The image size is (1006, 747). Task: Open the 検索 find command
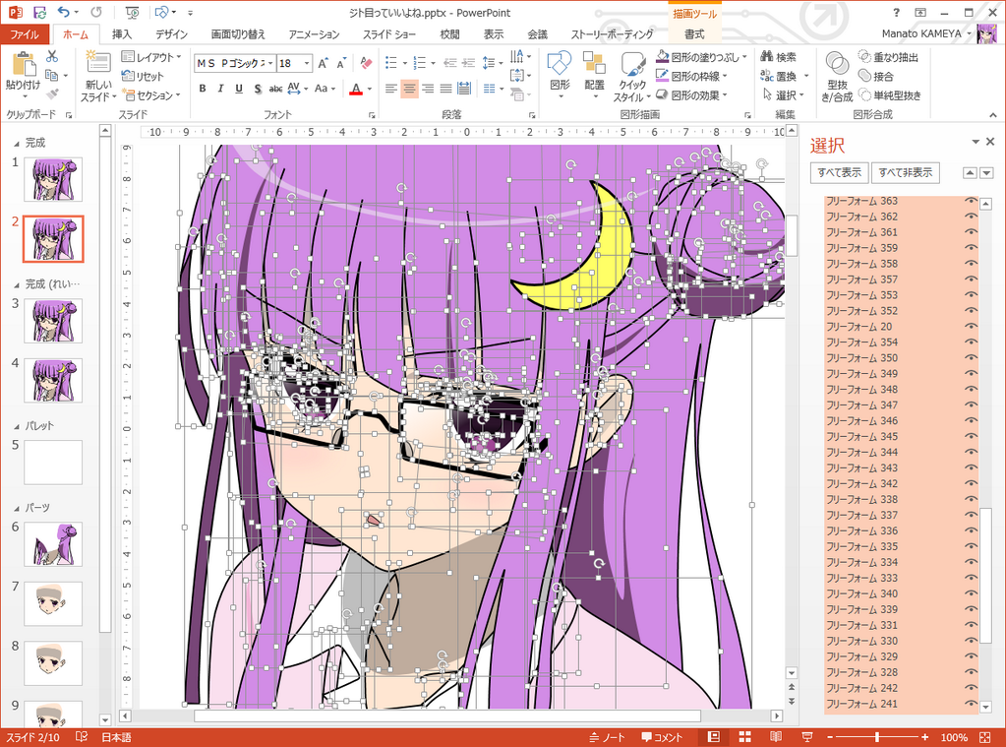(778, 57)
